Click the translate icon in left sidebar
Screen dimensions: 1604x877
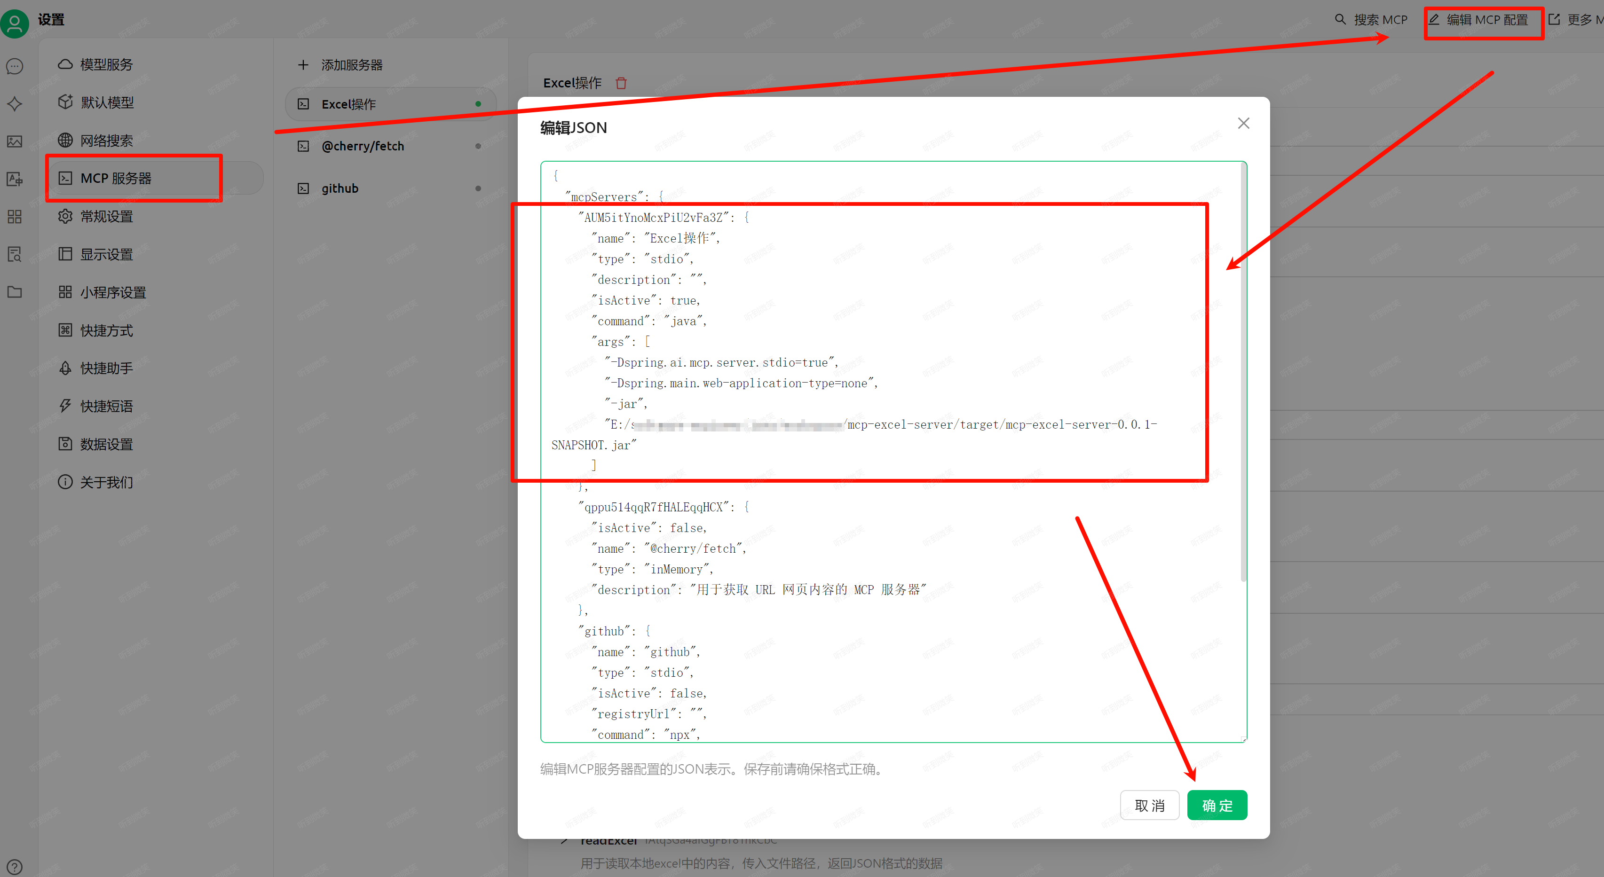(15, 179)
